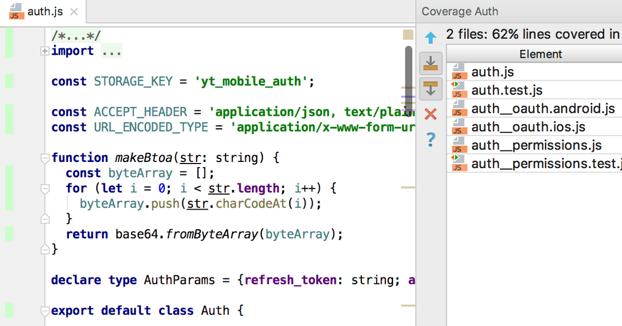Image resolution: width=622 pixels, height=326 pixels.
Task: Click the green coverage bar beside STORAGE_KEY line
Action: [x=8, y=81]
